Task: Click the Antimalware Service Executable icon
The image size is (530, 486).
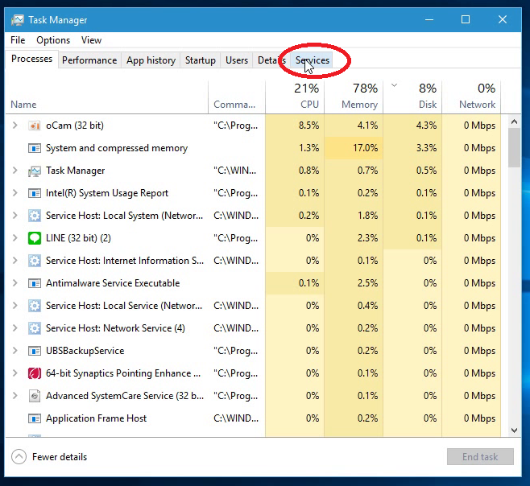Action: [x=34, y=283]
